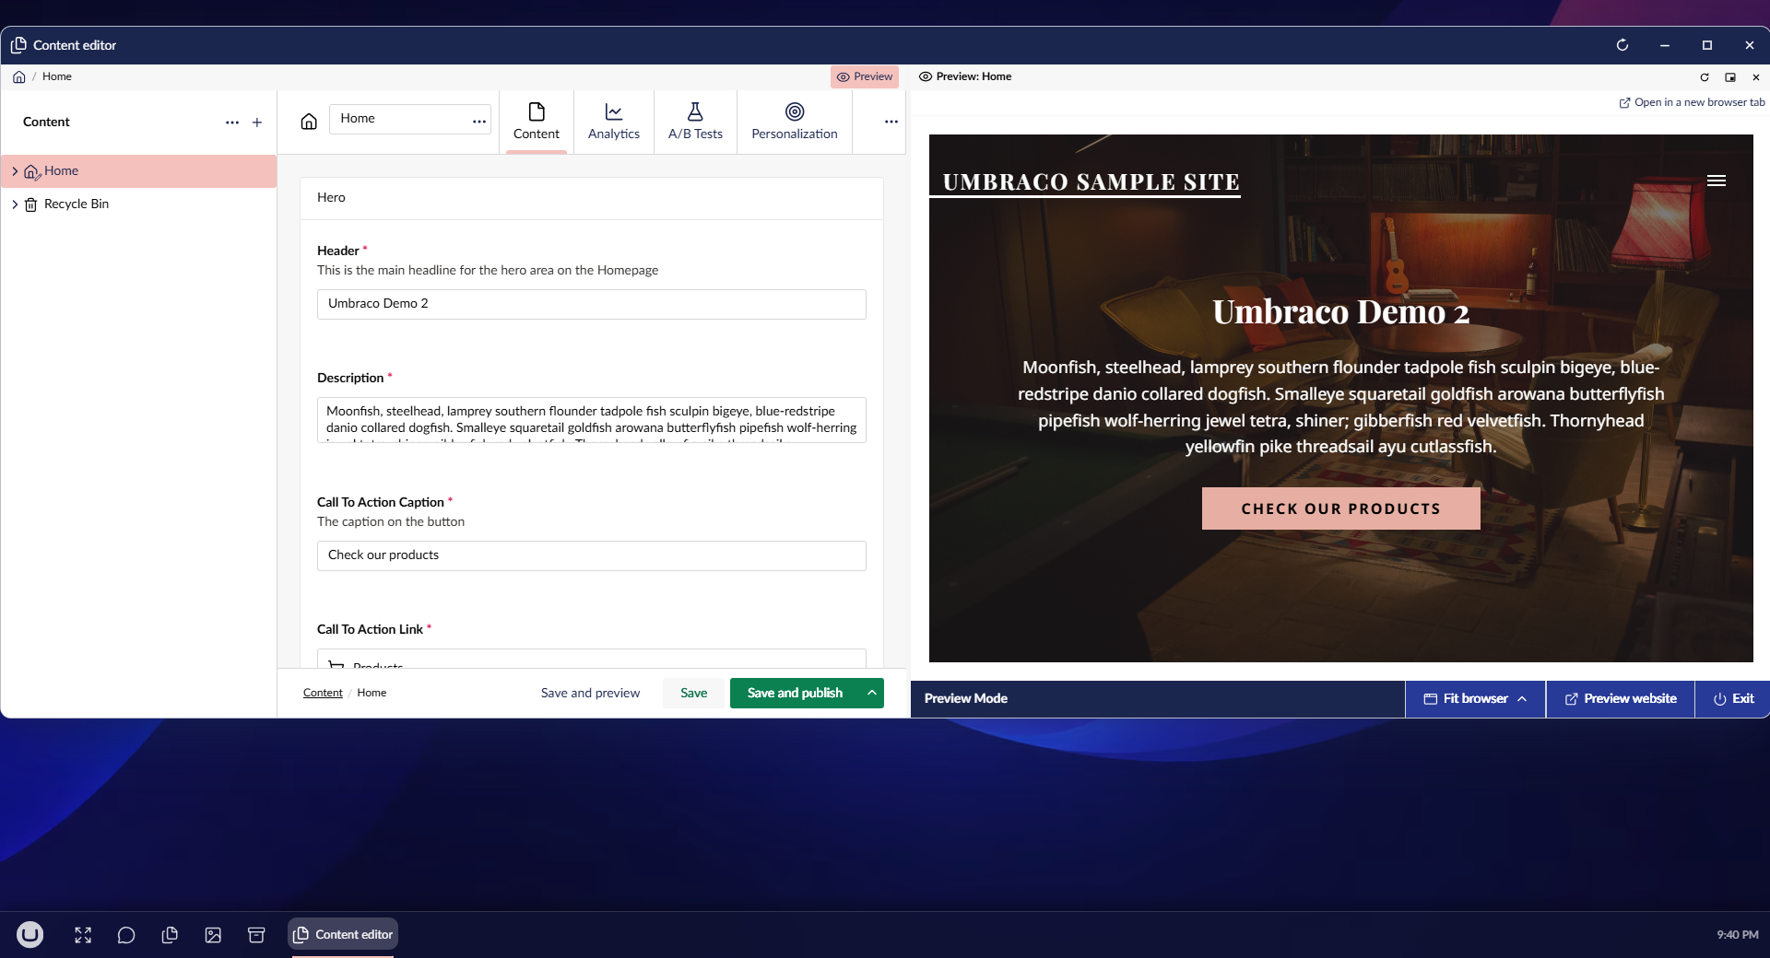Viewport: 1770px width, 958px height.
Task: Expand the Recycle Bin tree node
Action: pyautogui.click(x=15, y=204)
